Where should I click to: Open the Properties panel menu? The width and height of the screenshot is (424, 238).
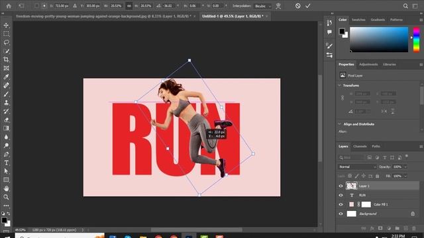click(421, 65)
